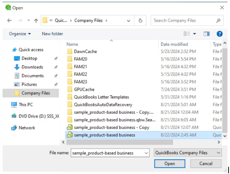Toggle the preview pane icon
Screen dimensions: 230x174
pyautogui.click(x=207, y=34)
